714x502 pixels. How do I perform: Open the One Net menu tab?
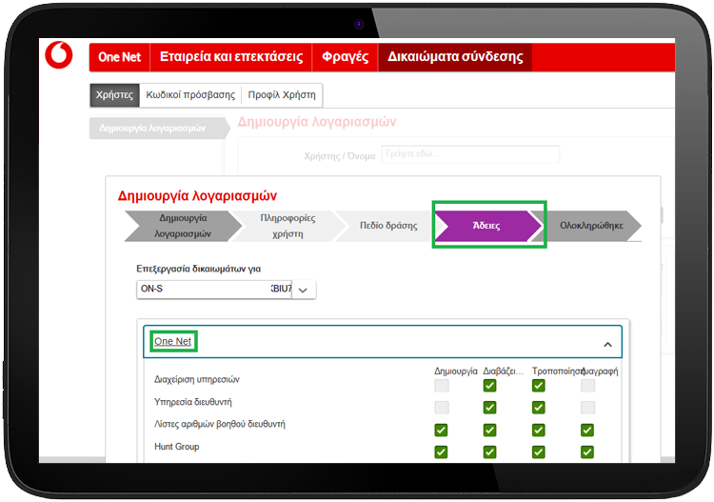click(120, 57)
